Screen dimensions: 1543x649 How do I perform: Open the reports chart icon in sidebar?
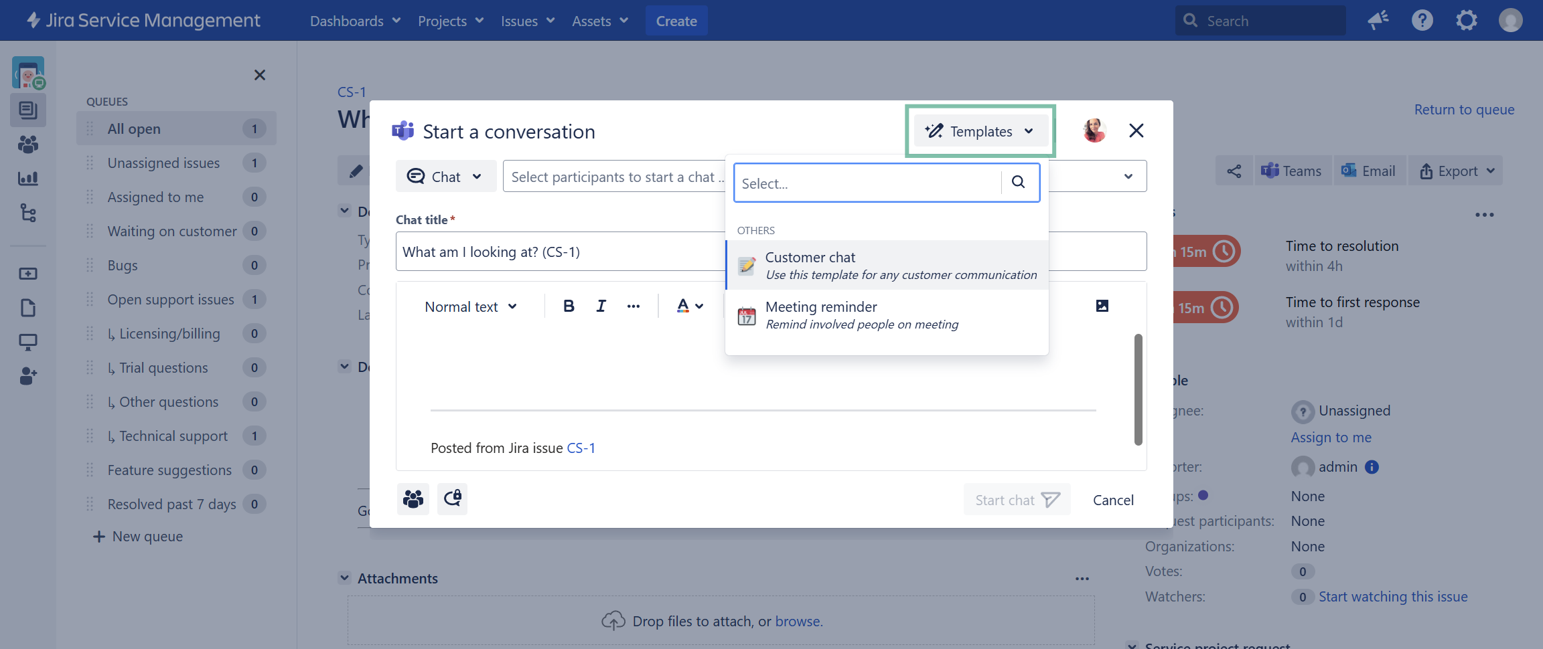tap(28, 179)
